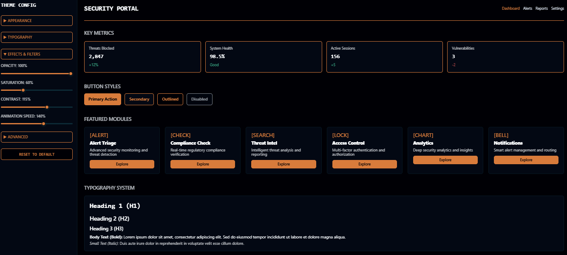Viewport: 567px width, 255px height.
Task: Click the Access Control title
Action: [349, 143]
